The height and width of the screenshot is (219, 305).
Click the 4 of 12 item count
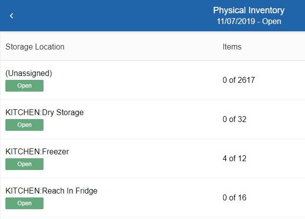pyautogui.click(x=234, y=158)
